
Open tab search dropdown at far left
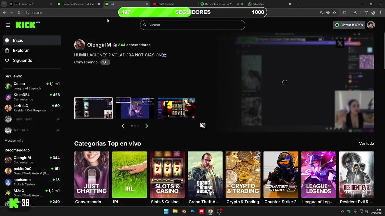coord(4,4)
